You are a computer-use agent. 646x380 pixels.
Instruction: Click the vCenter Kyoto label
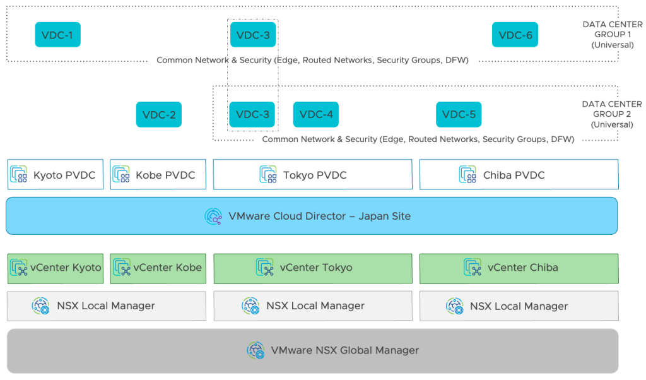[66, 268]
